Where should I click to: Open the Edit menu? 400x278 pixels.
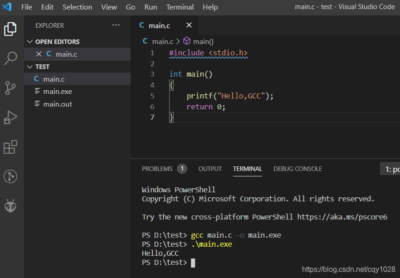click(48, 7)
